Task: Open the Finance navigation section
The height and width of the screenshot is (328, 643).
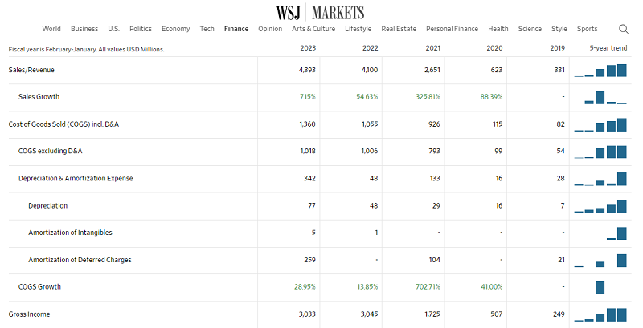Action: (236, 29)
